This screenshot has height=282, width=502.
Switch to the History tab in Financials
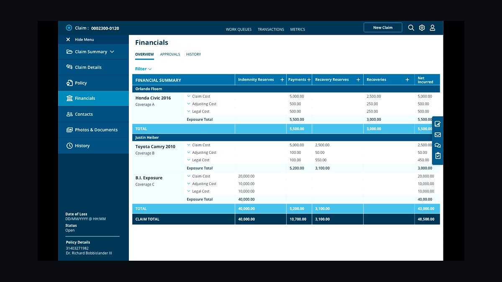[194, 54]
